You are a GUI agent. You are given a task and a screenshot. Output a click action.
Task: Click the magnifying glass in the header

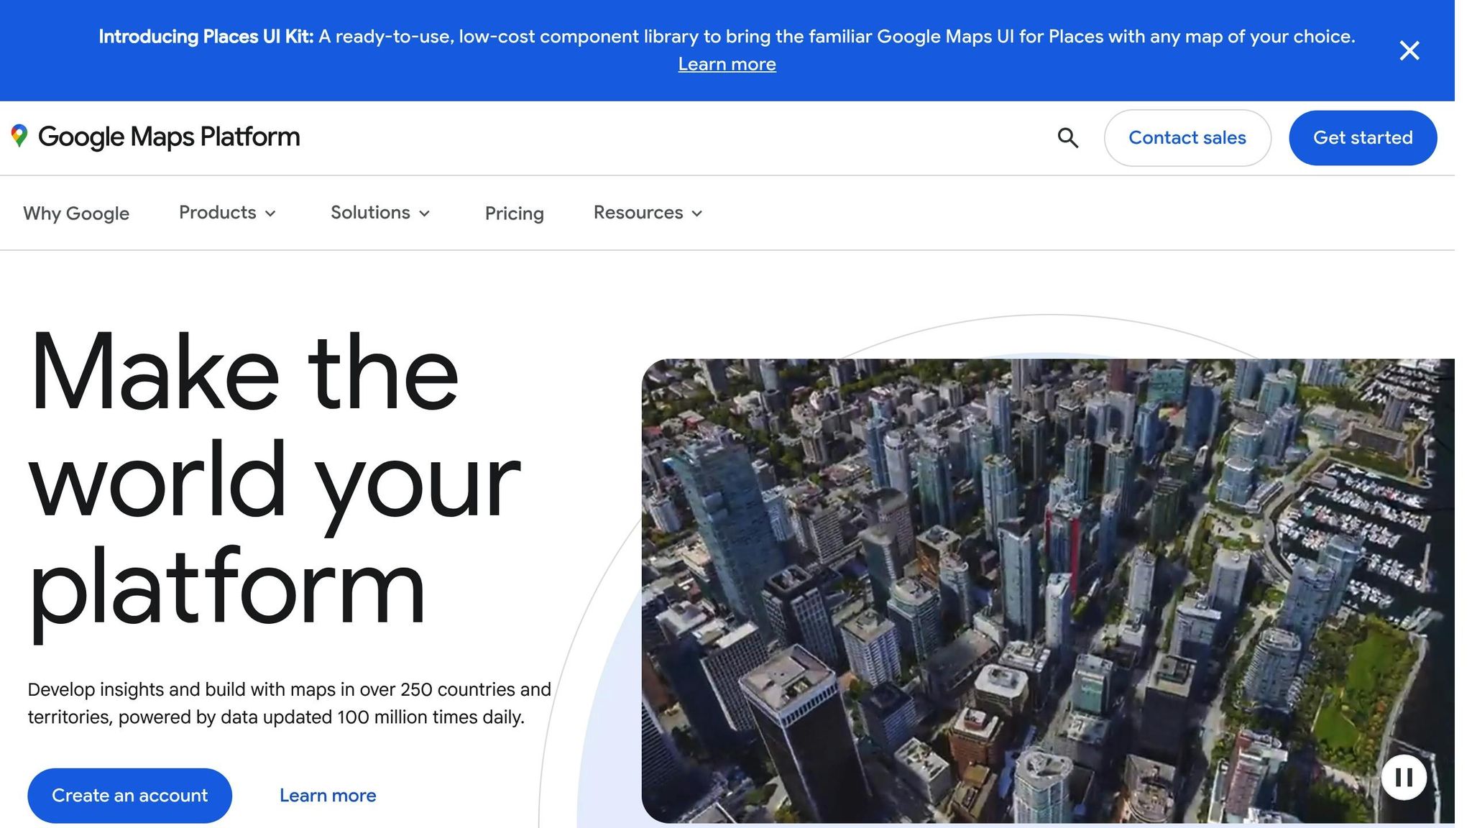[1068, 137]
